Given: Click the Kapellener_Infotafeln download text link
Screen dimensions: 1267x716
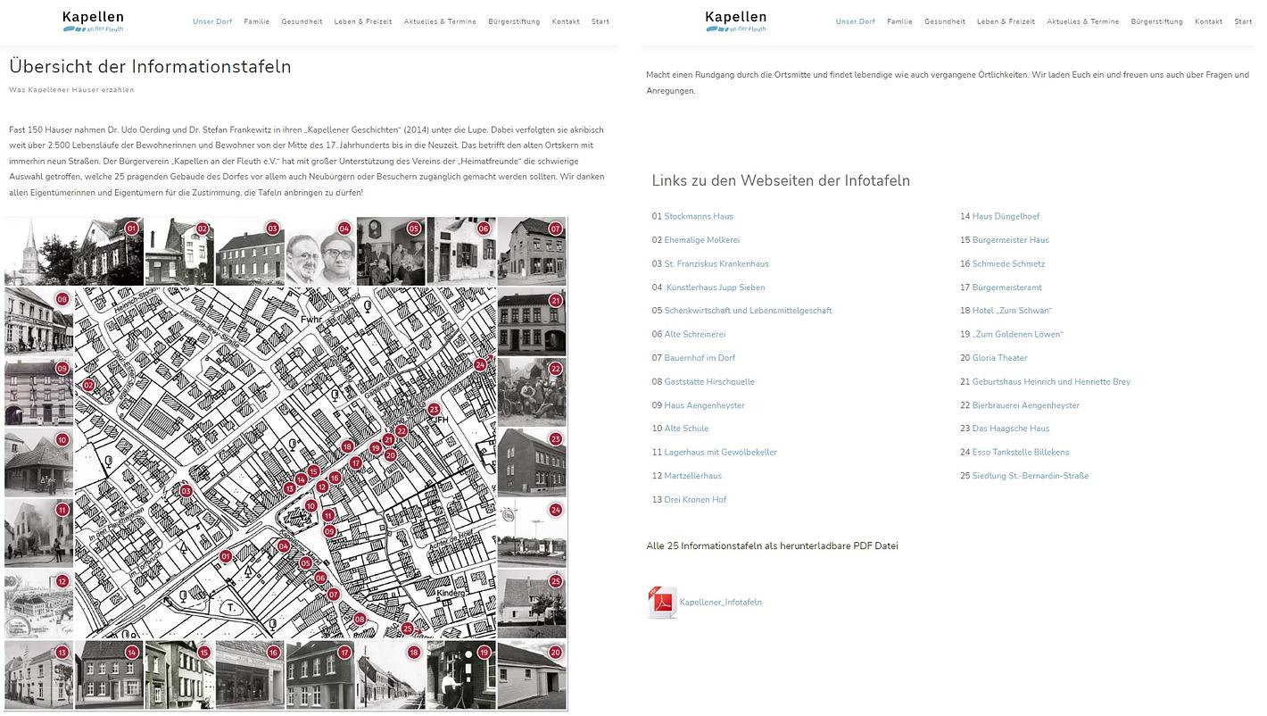Looking at the screenshot, I should (x=720, y=603).
